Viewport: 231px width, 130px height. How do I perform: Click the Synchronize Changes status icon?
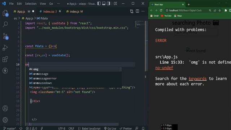(x=21, y=129)
